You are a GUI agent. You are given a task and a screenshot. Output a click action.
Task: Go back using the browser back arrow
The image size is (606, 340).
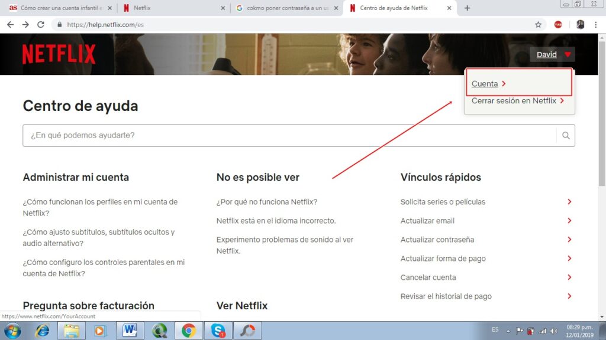point(11,25)
